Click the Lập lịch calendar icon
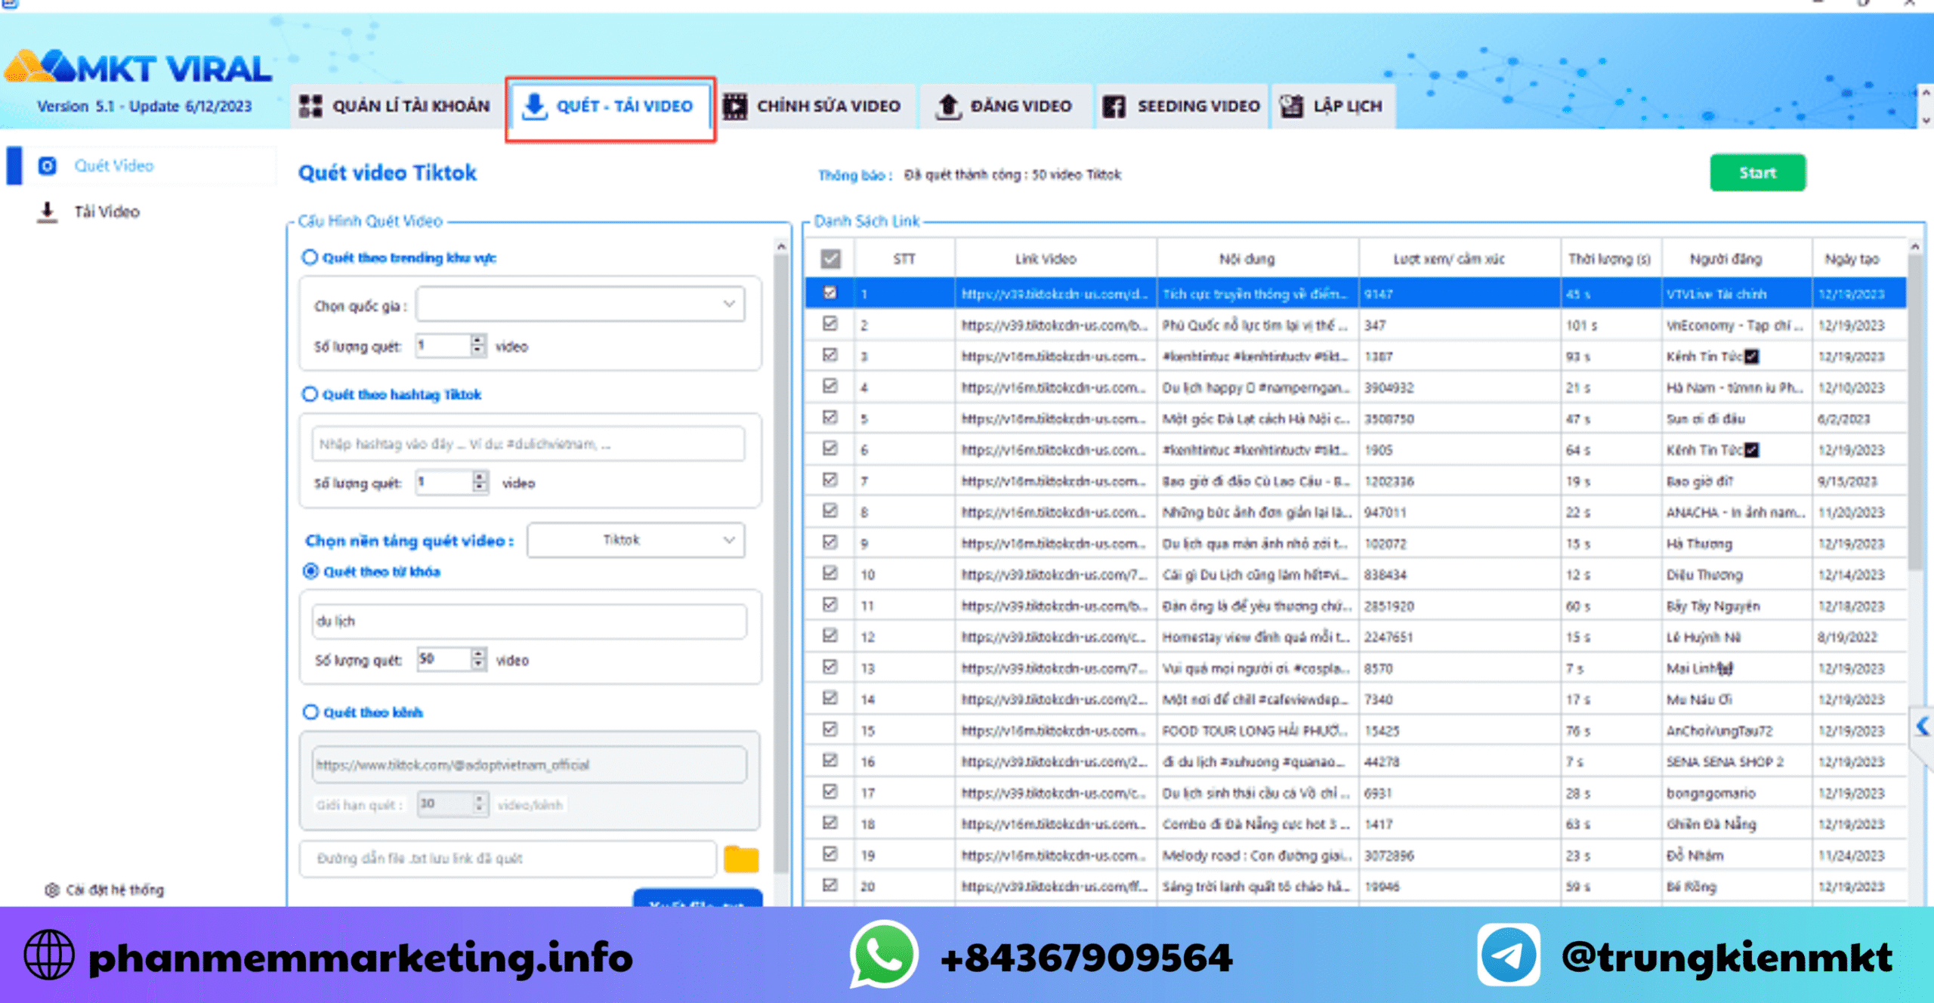The image size is (1934, 1003). 1291,106
